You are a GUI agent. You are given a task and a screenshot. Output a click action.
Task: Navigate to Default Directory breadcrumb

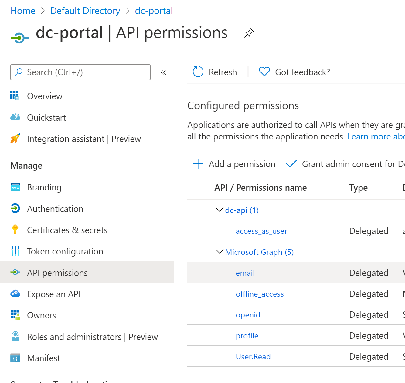click(85, 11)
